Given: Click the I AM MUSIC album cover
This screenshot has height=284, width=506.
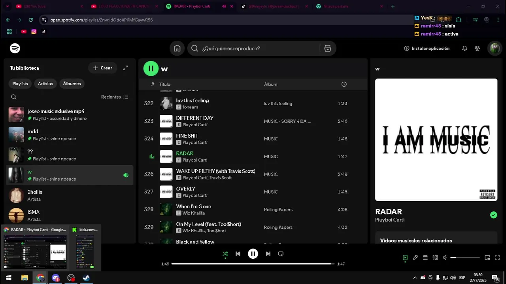Looking at the screenshot, I should tap(436, 140).
